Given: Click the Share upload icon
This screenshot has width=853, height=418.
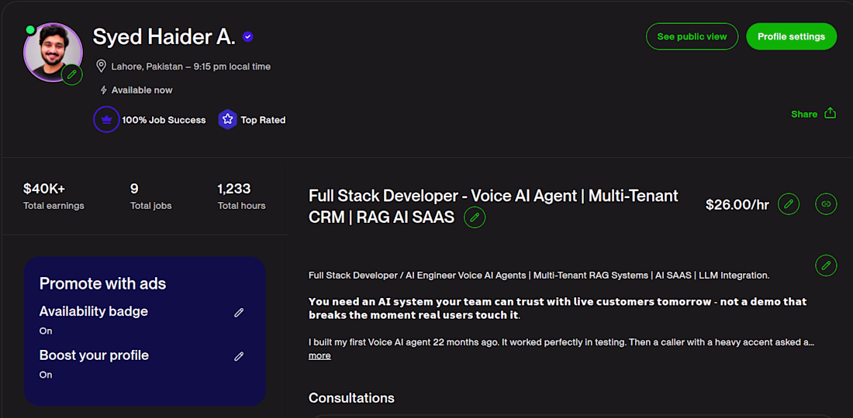Looking at the screenshot, I should (x=831, y=113).
